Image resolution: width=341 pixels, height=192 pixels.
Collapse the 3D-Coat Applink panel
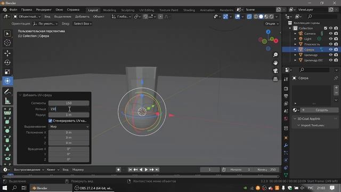click(x=295, y=118)
